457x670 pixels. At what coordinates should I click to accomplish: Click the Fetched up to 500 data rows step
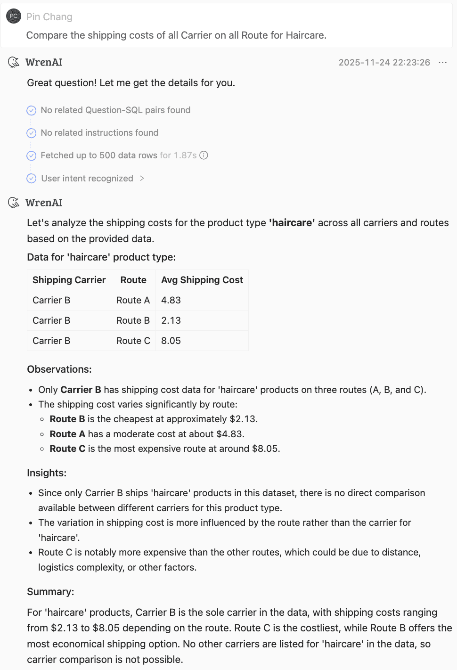99,155
